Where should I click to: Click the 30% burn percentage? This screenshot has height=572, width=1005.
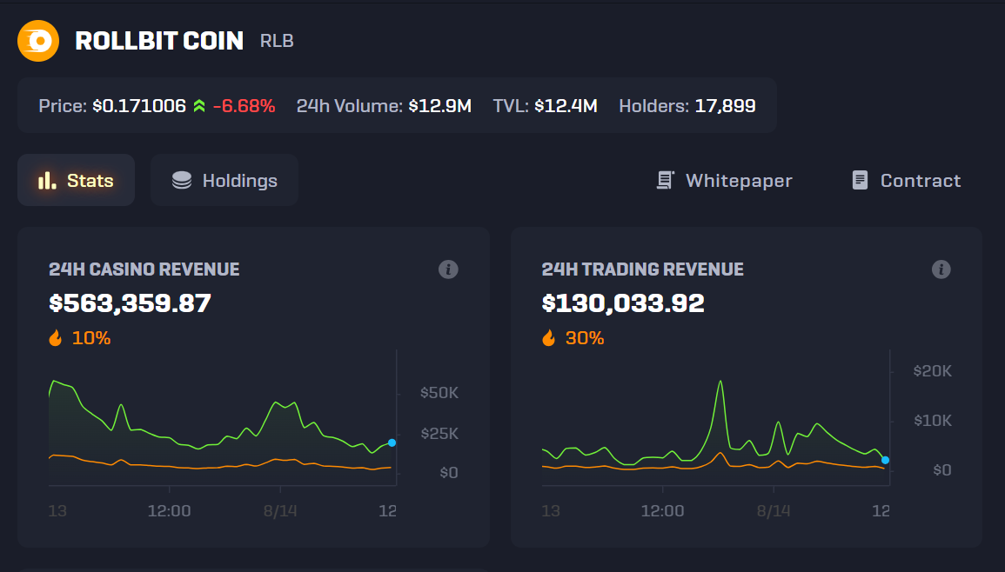tap(585, 338)
